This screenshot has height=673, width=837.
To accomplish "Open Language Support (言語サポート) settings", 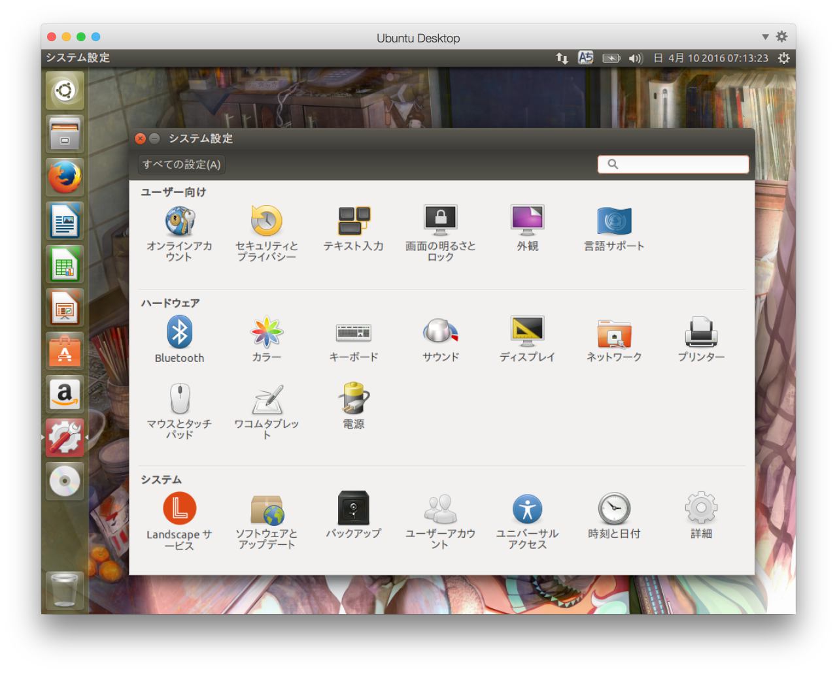I will point(614,229).
